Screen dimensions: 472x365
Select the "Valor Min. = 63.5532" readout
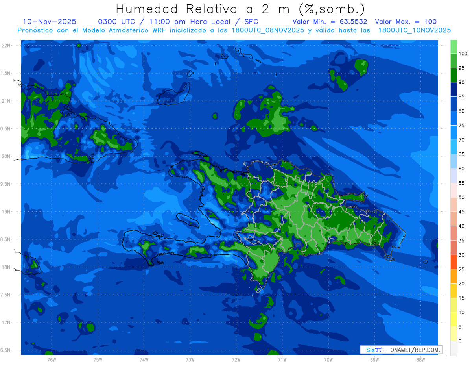tap(330, 22)
